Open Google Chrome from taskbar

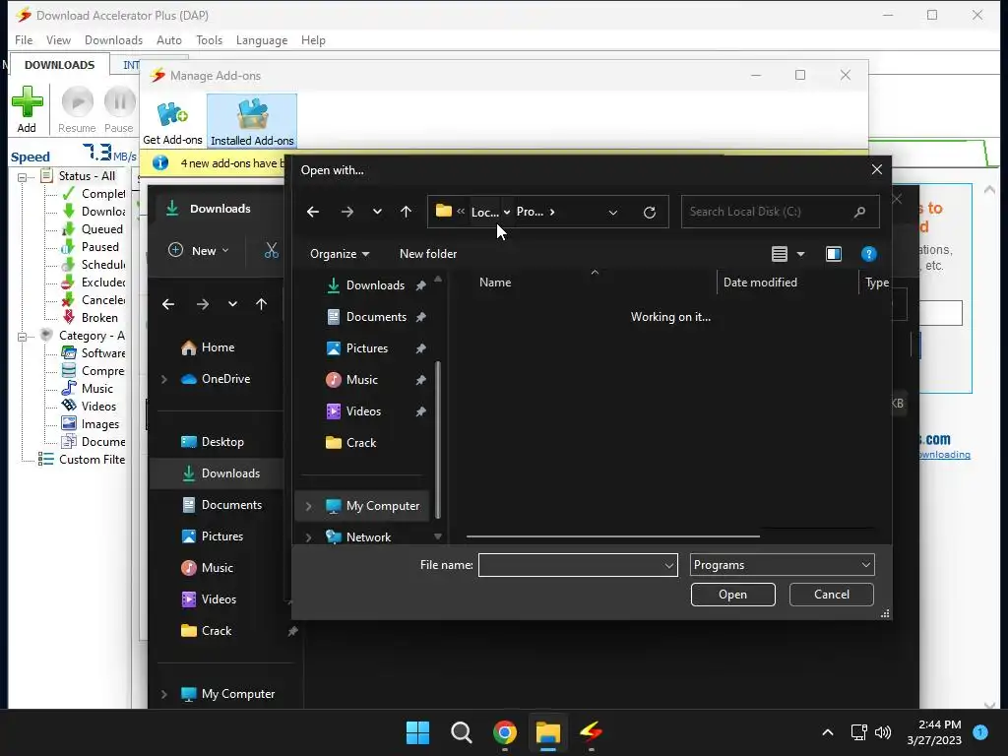click(505, 732)
